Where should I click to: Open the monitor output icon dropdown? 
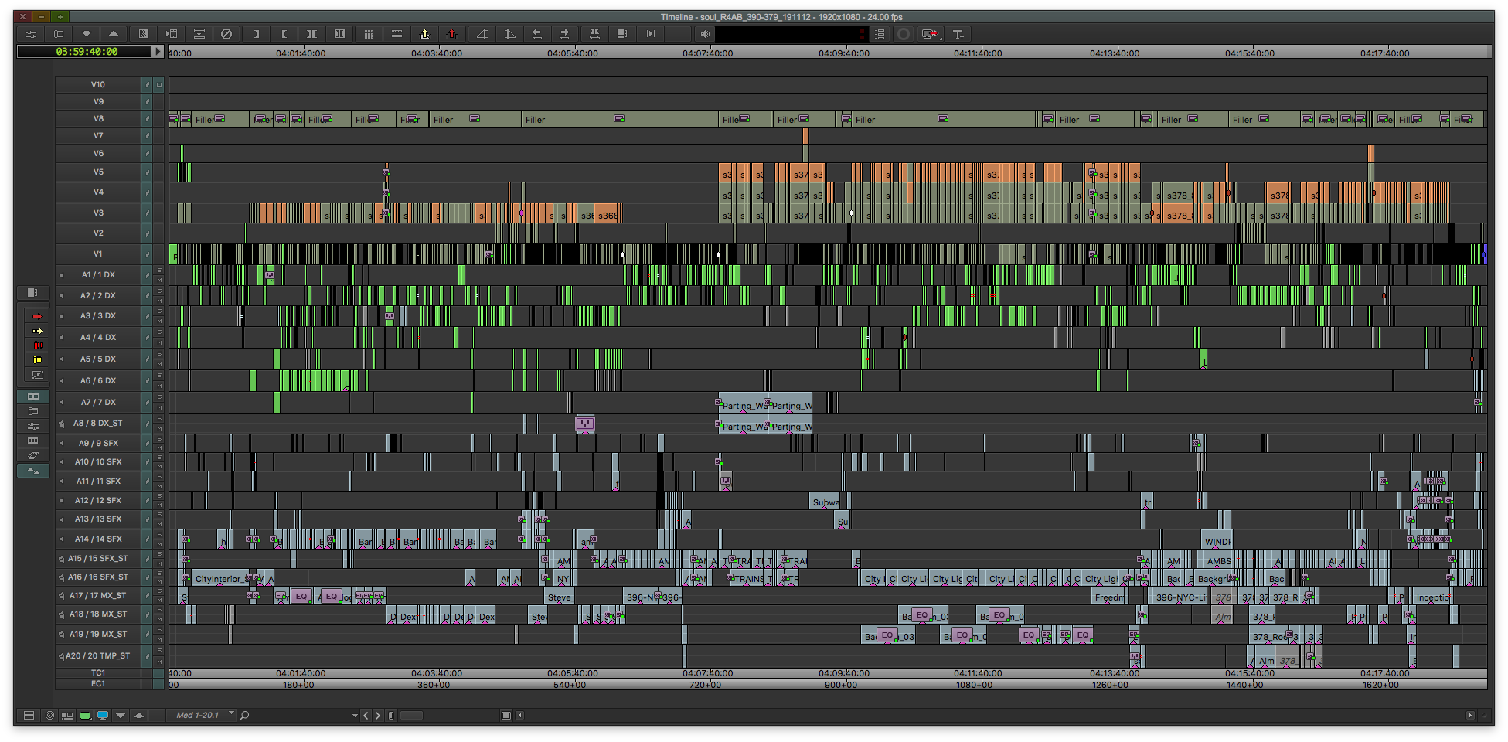[x=930, y=34]
